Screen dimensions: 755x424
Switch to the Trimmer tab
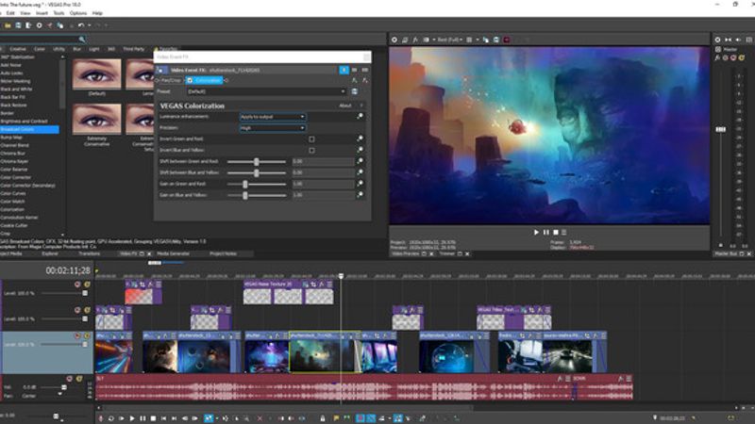click(446, 253)
